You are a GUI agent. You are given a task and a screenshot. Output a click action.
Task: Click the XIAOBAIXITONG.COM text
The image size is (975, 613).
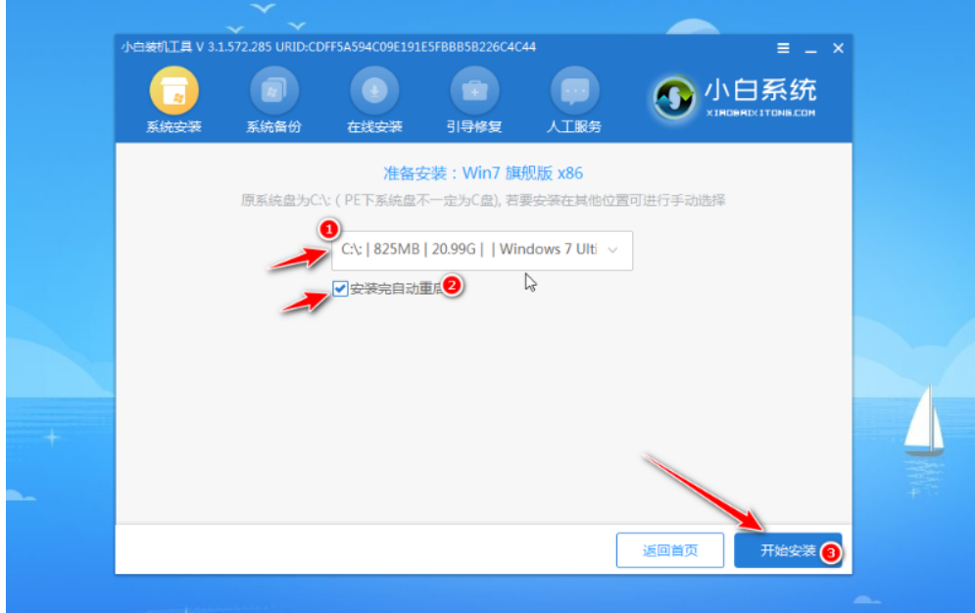(760, 113)
